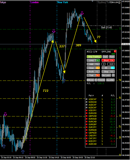Click the Close positions button
This screenshot has width=130, height=160.
[x=91, y=68]
